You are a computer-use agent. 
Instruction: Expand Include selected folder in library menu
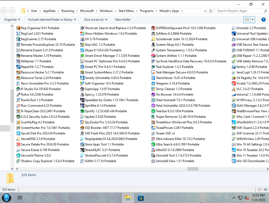pos(52,19)
